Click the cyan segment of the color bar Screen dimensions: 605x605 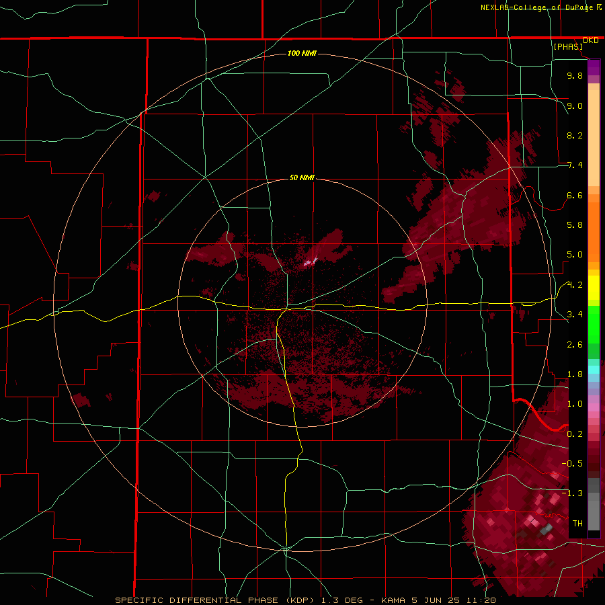pyautogui.click(x=594, y=370)
